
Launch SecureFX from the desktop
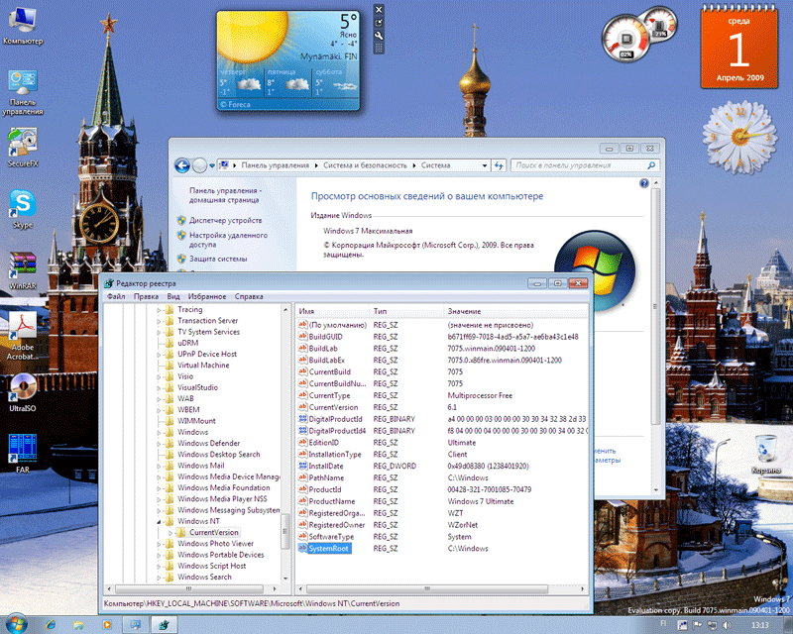point(22,148)
